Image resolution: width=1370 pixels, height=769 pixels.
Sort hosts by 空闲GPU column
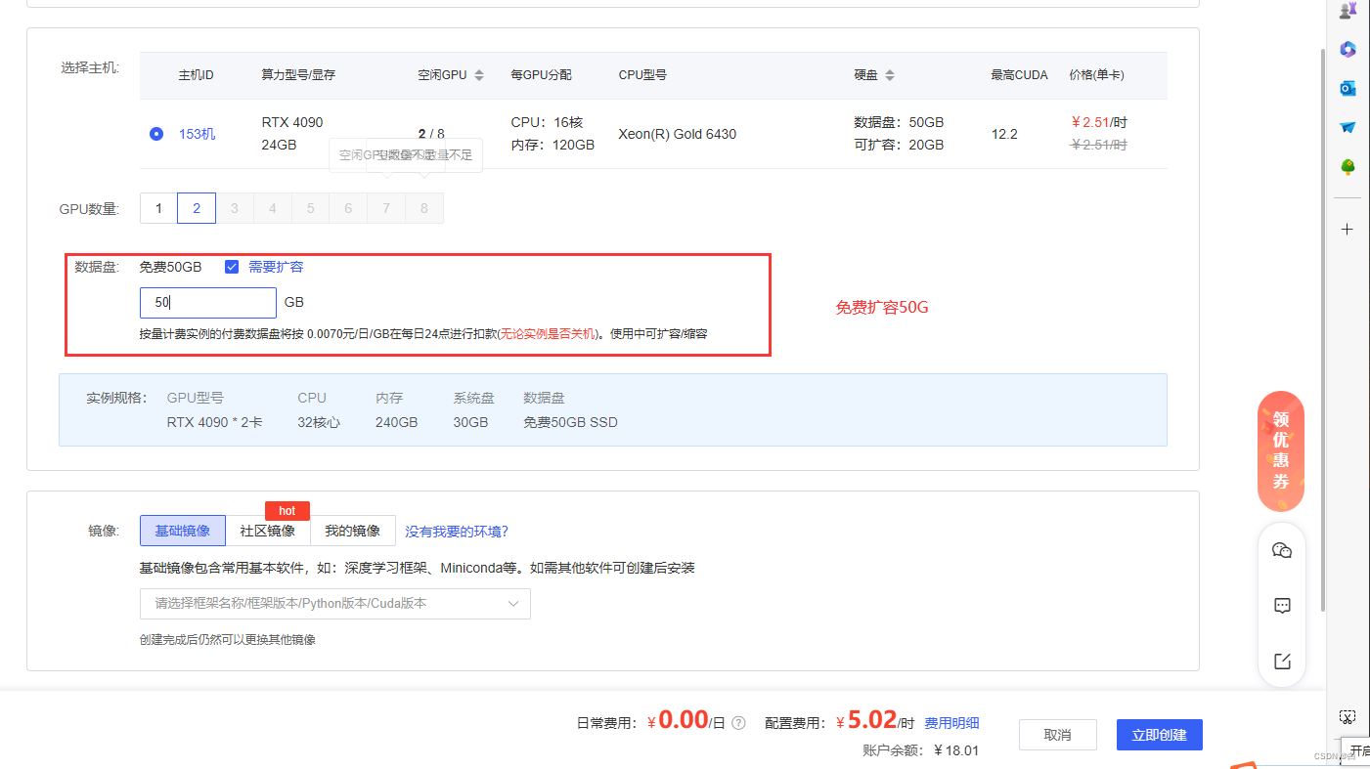(x=479, y=75)
